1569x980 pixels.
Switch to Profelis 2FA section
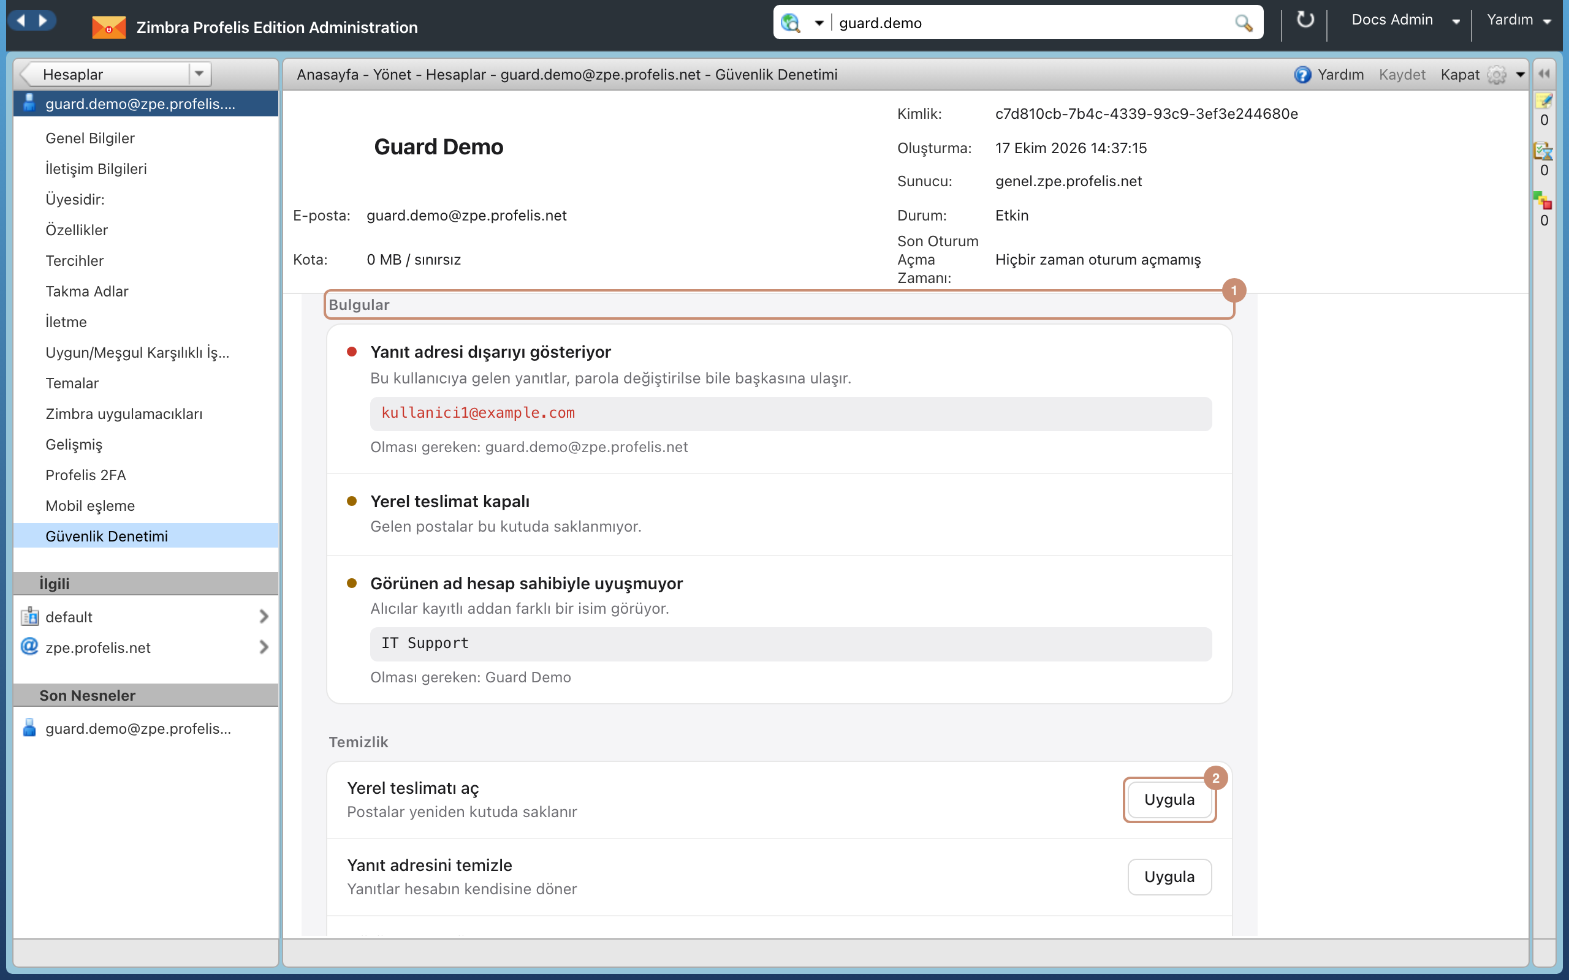86,475
